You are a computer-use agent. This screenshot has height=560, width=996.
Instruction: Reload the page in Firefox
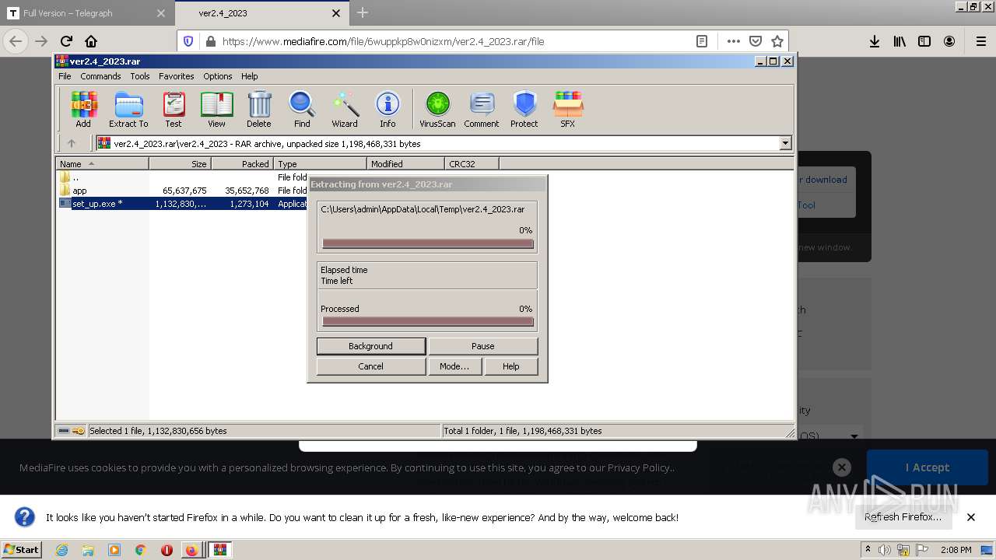click(x=66, y=41)
